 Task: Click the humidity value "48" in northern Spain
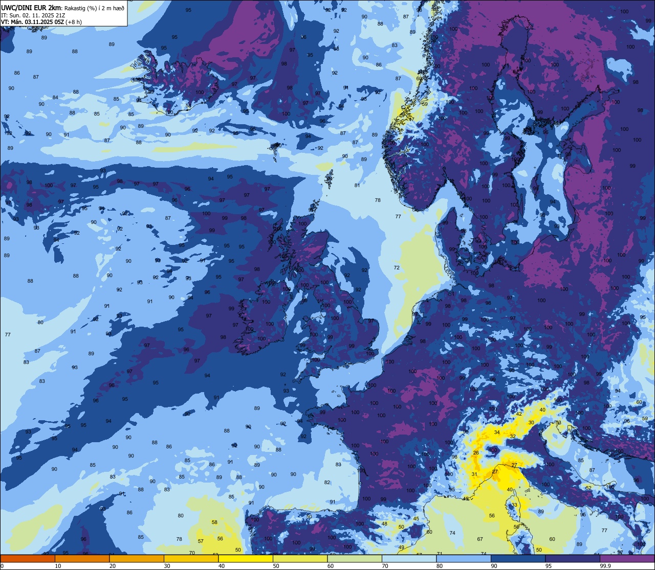384,524
